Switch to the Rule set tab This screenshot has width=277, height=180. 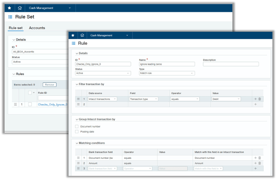click(x=16, y=28)
